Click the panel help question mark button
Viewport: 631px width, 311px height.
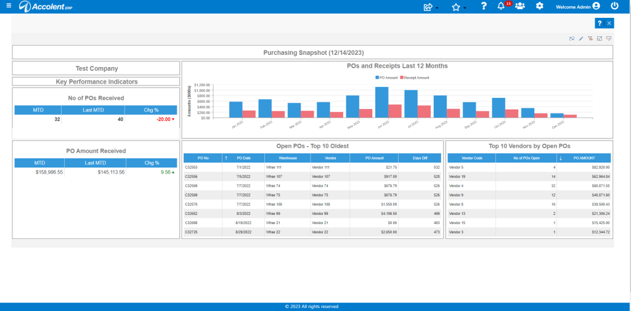coord(599,23)
